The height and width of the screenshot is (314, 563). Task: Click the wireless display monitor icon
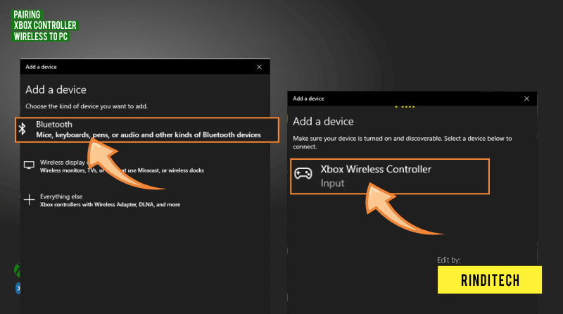pos(29,165)
